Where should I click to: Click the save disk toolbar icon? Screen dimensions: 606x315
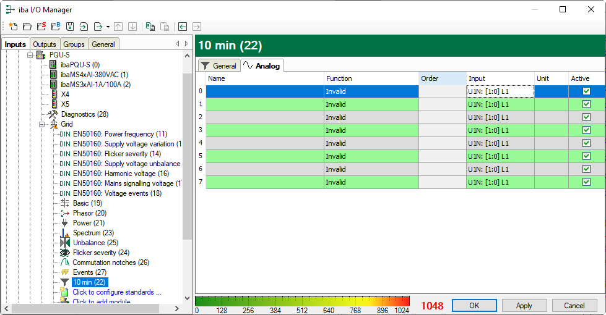coord(70,27)
